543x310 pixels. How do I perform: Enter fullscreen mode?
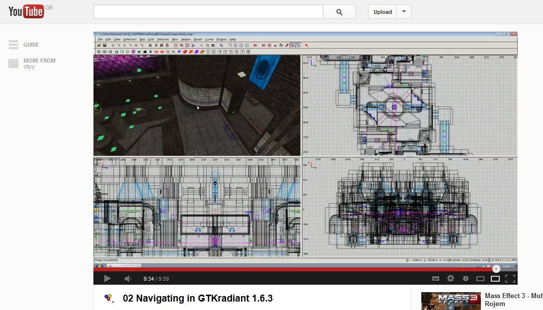click(x=510, y=279)
